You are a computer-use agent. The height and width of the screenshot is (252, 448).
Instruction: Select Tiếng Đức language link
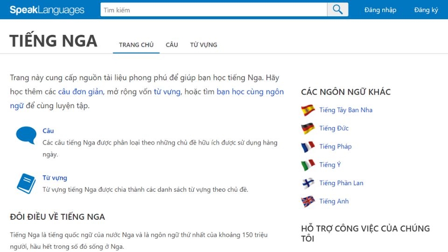[x=334, y=128]
